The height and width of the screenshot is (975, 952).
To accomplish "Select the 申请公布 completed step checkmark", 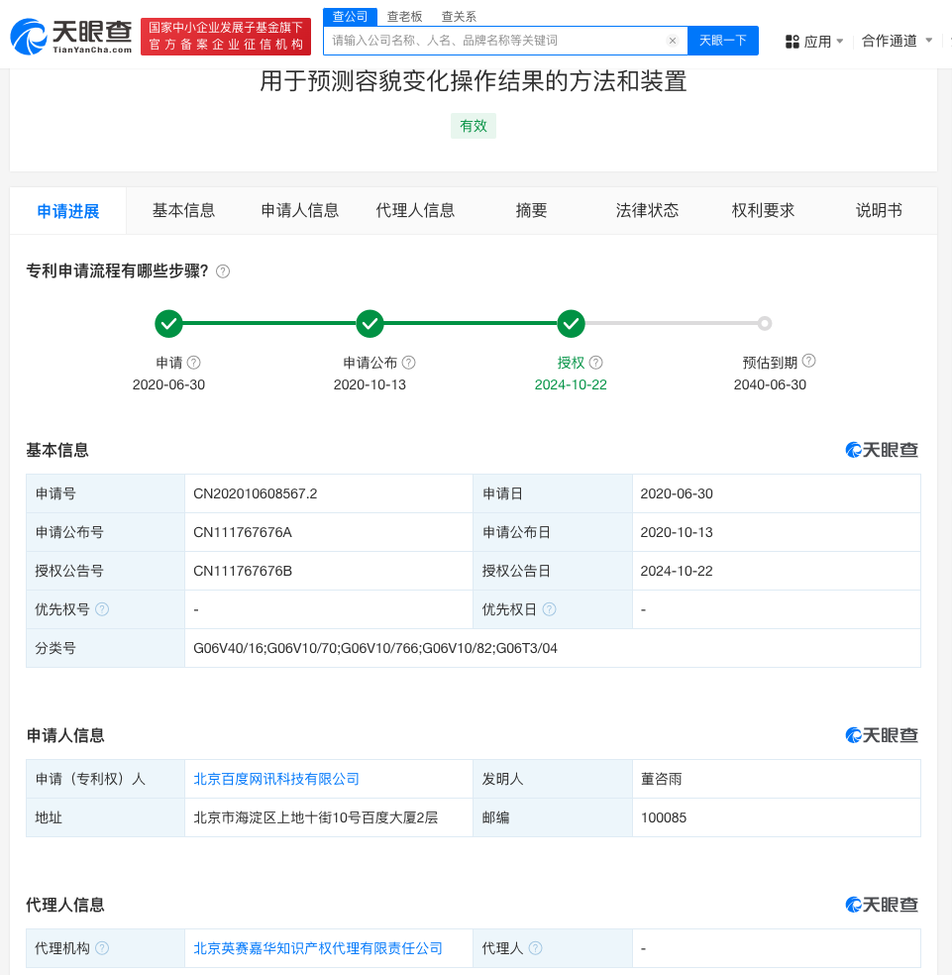I will click(370, 323).
